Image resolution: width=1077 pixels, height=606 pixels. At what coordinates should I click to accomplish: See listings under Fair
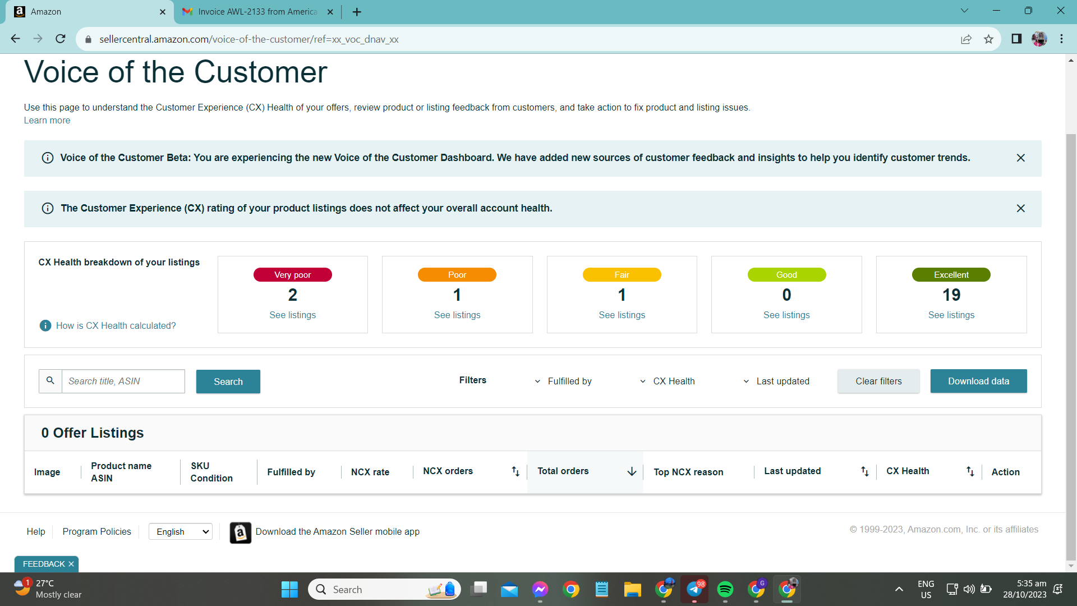622,315
